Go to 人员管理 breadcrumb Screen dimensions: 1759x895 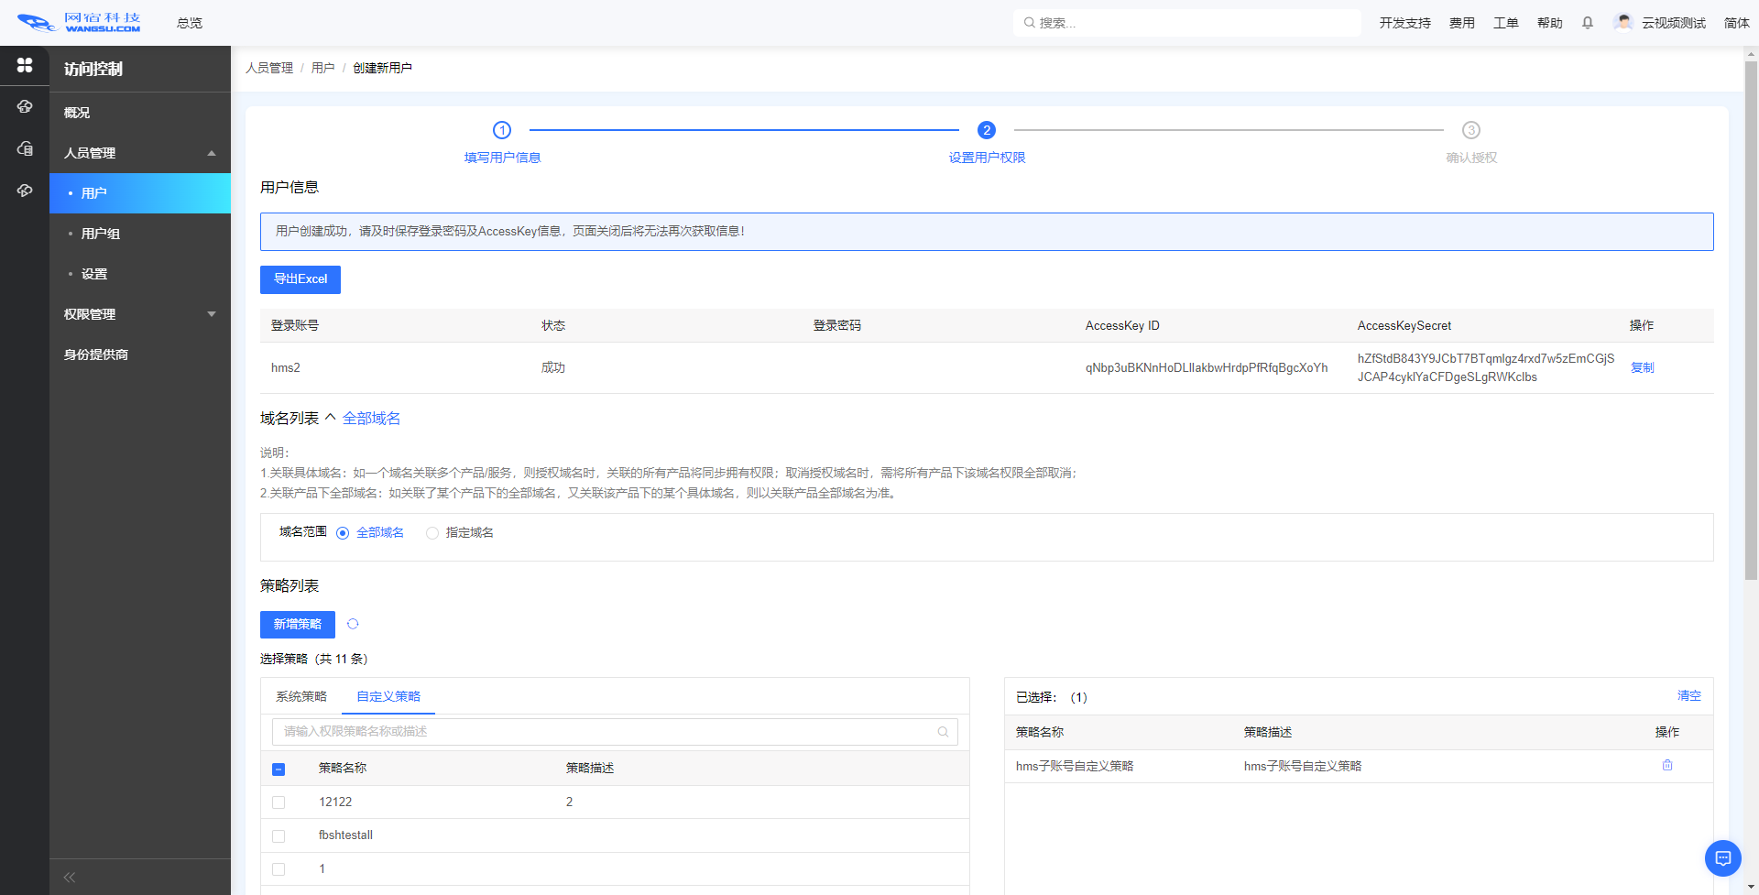pyautogui.click(x=269, y=68)
